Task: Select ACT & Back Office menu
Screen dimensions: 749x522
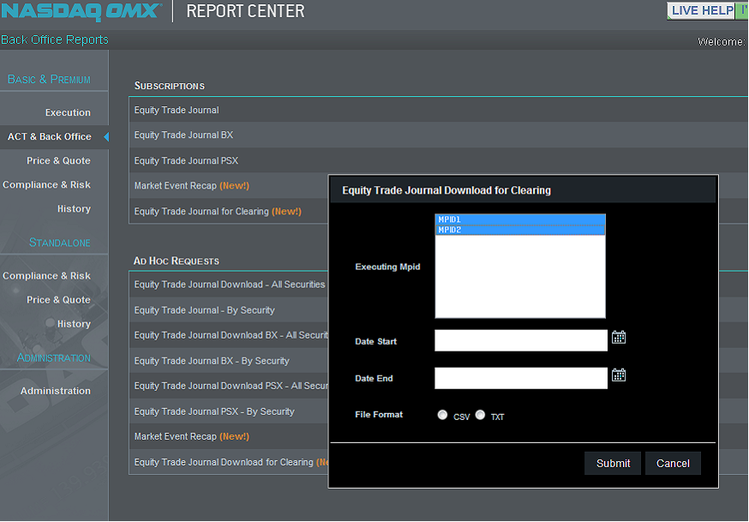Action: pyautogui.click(x=49, y=136)
